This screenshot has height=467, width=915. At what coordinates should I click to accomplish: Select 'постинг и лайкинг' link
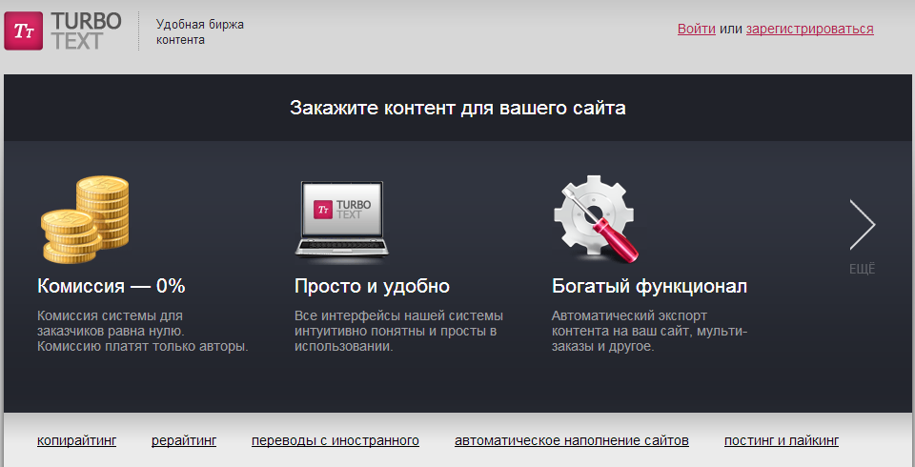click(782, 440)
